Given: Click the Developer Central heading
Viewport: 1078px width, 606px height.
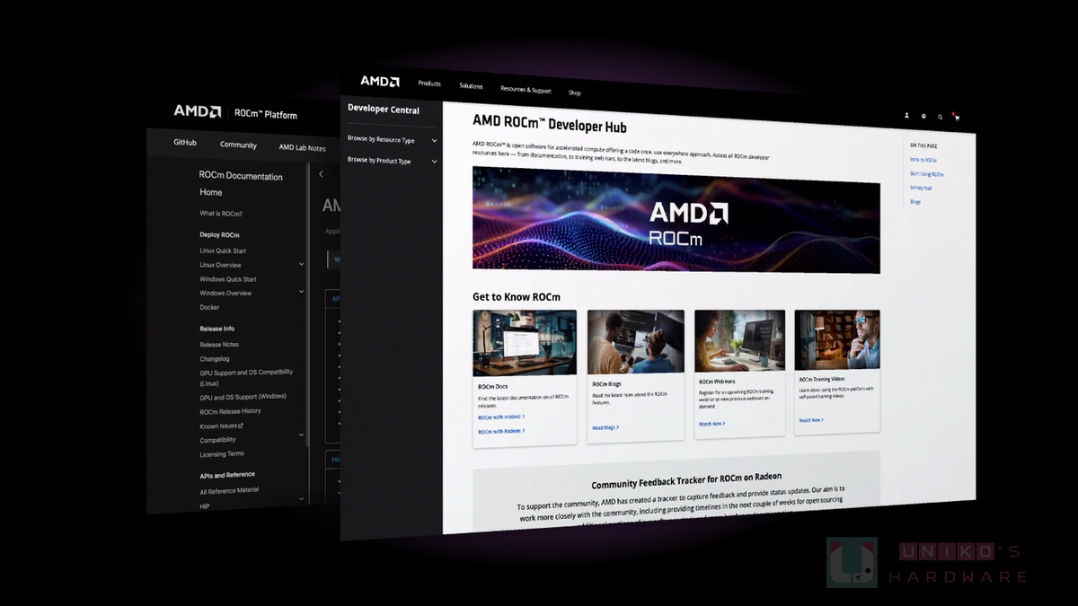Looking at the screenshot, I should (384, 110).
